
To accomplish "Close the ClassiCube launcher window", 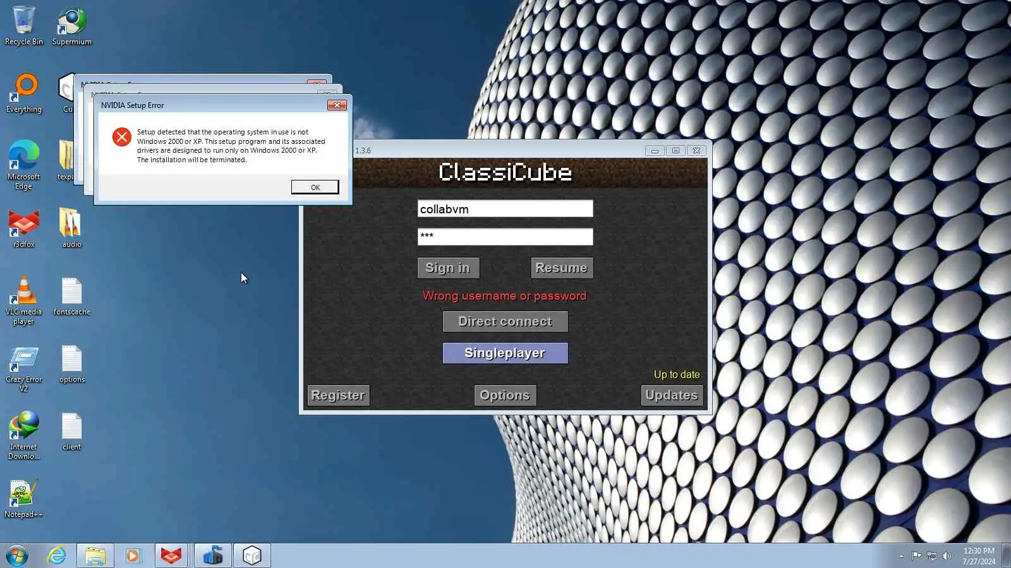I will tap(696, 151).
